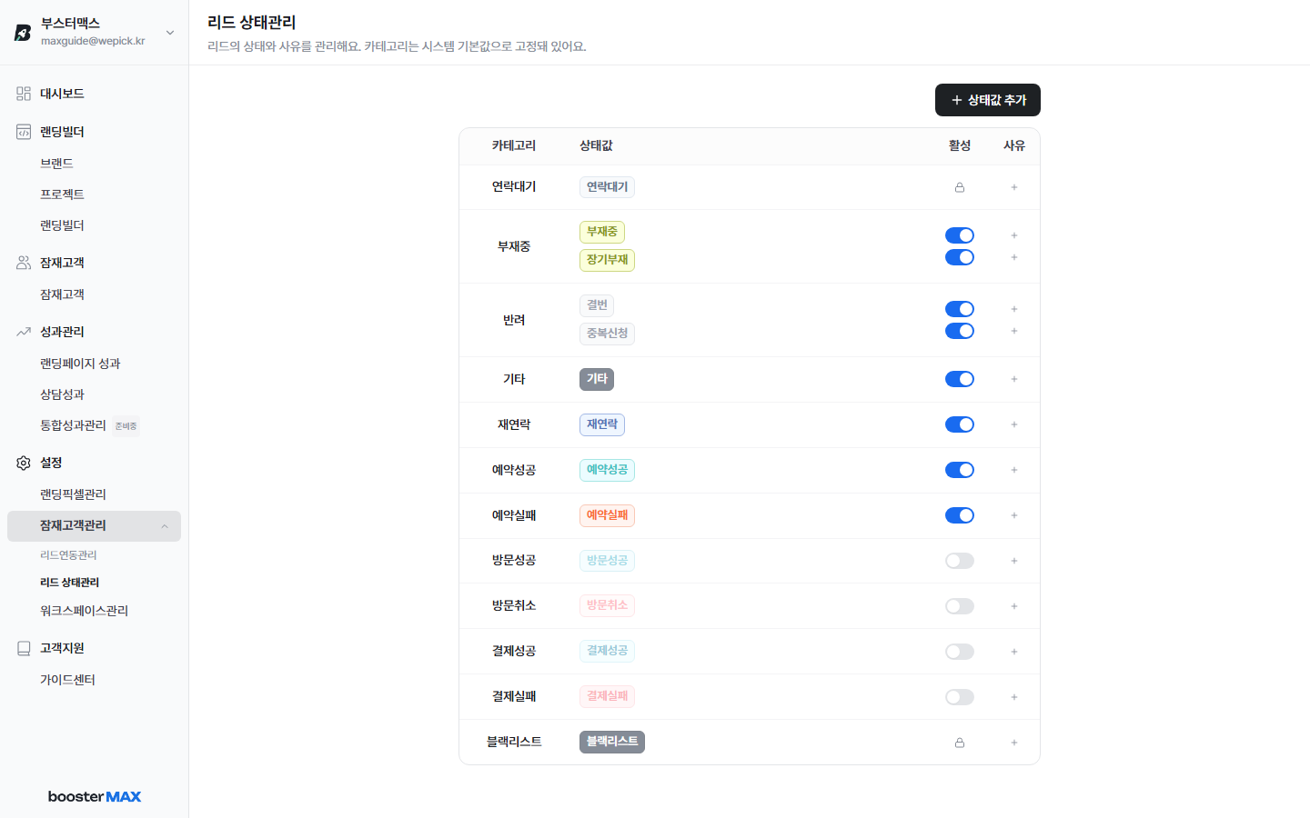Viewport: 1310px width, 818px height.
Task: Click the lock icon in 연락대기 row
Action: point(960,187)
